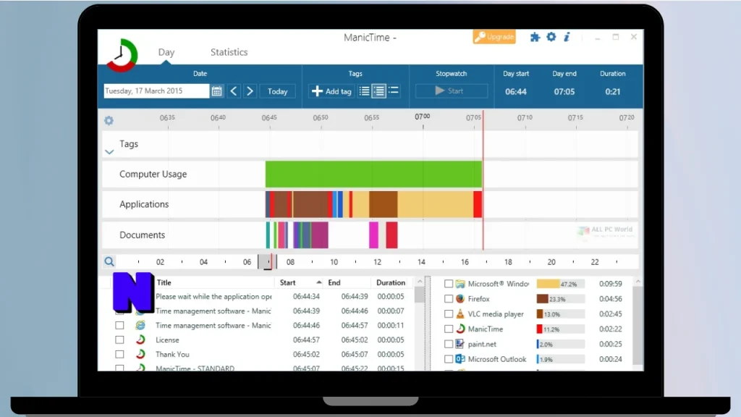
Task: Switch to the Day tab
Action: (166, 52)
